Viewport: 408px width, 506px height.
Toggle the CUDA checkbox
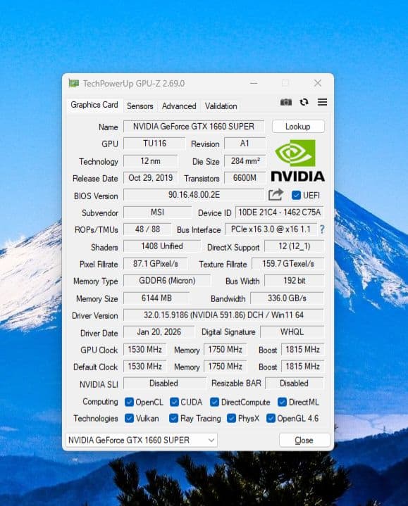point(174,402)
